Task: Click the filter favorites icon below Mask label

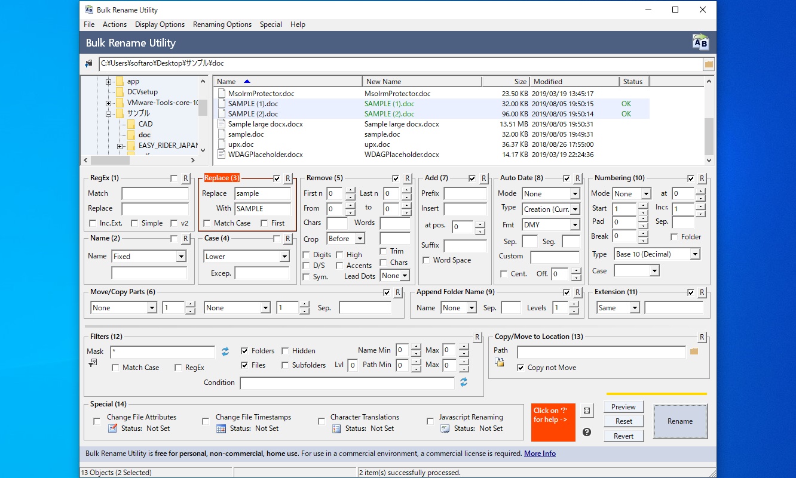Action: (93, 363)
